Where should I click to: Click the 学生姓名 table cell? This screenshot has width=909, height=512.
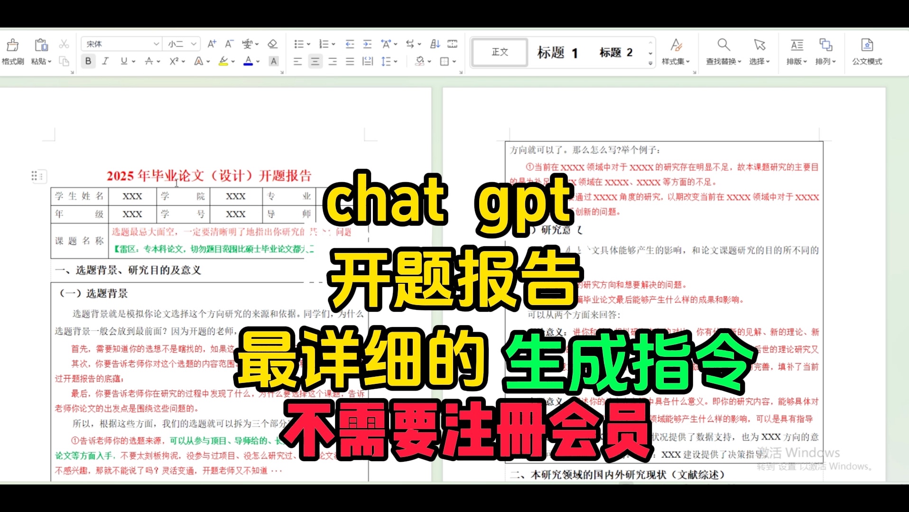tap(79, 196)
